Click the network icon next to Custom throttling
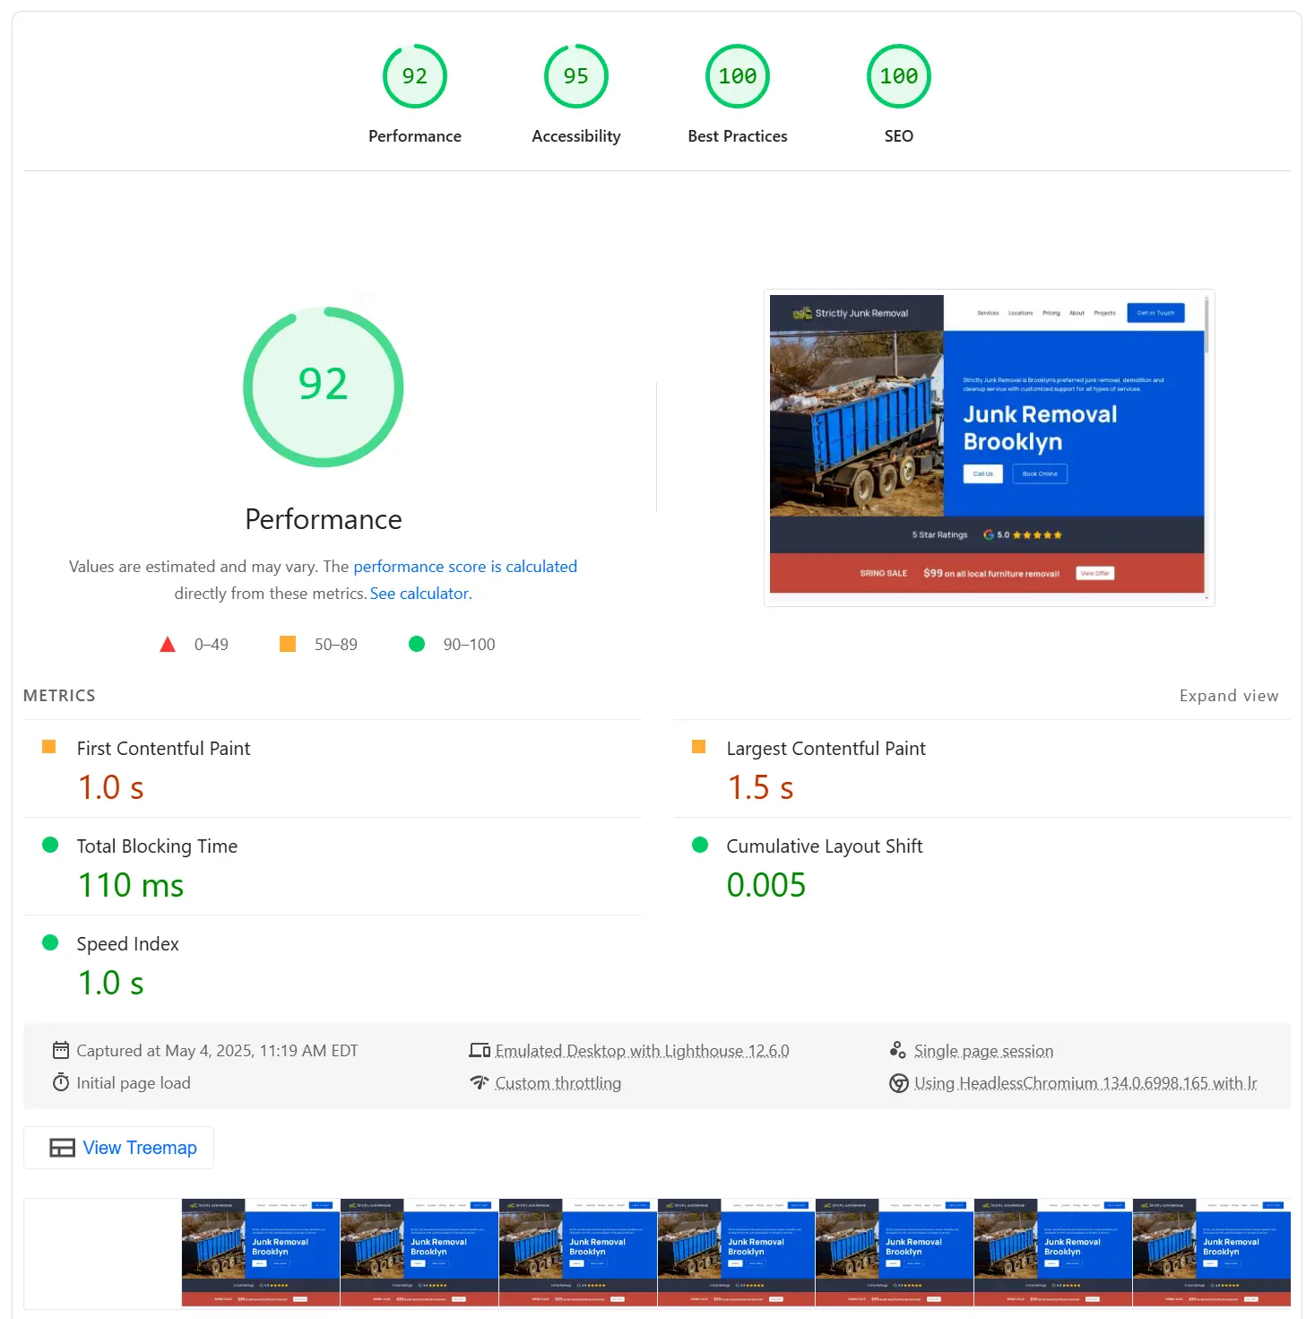Viewport: 1306px width, 1319px height. [480, 1082]
